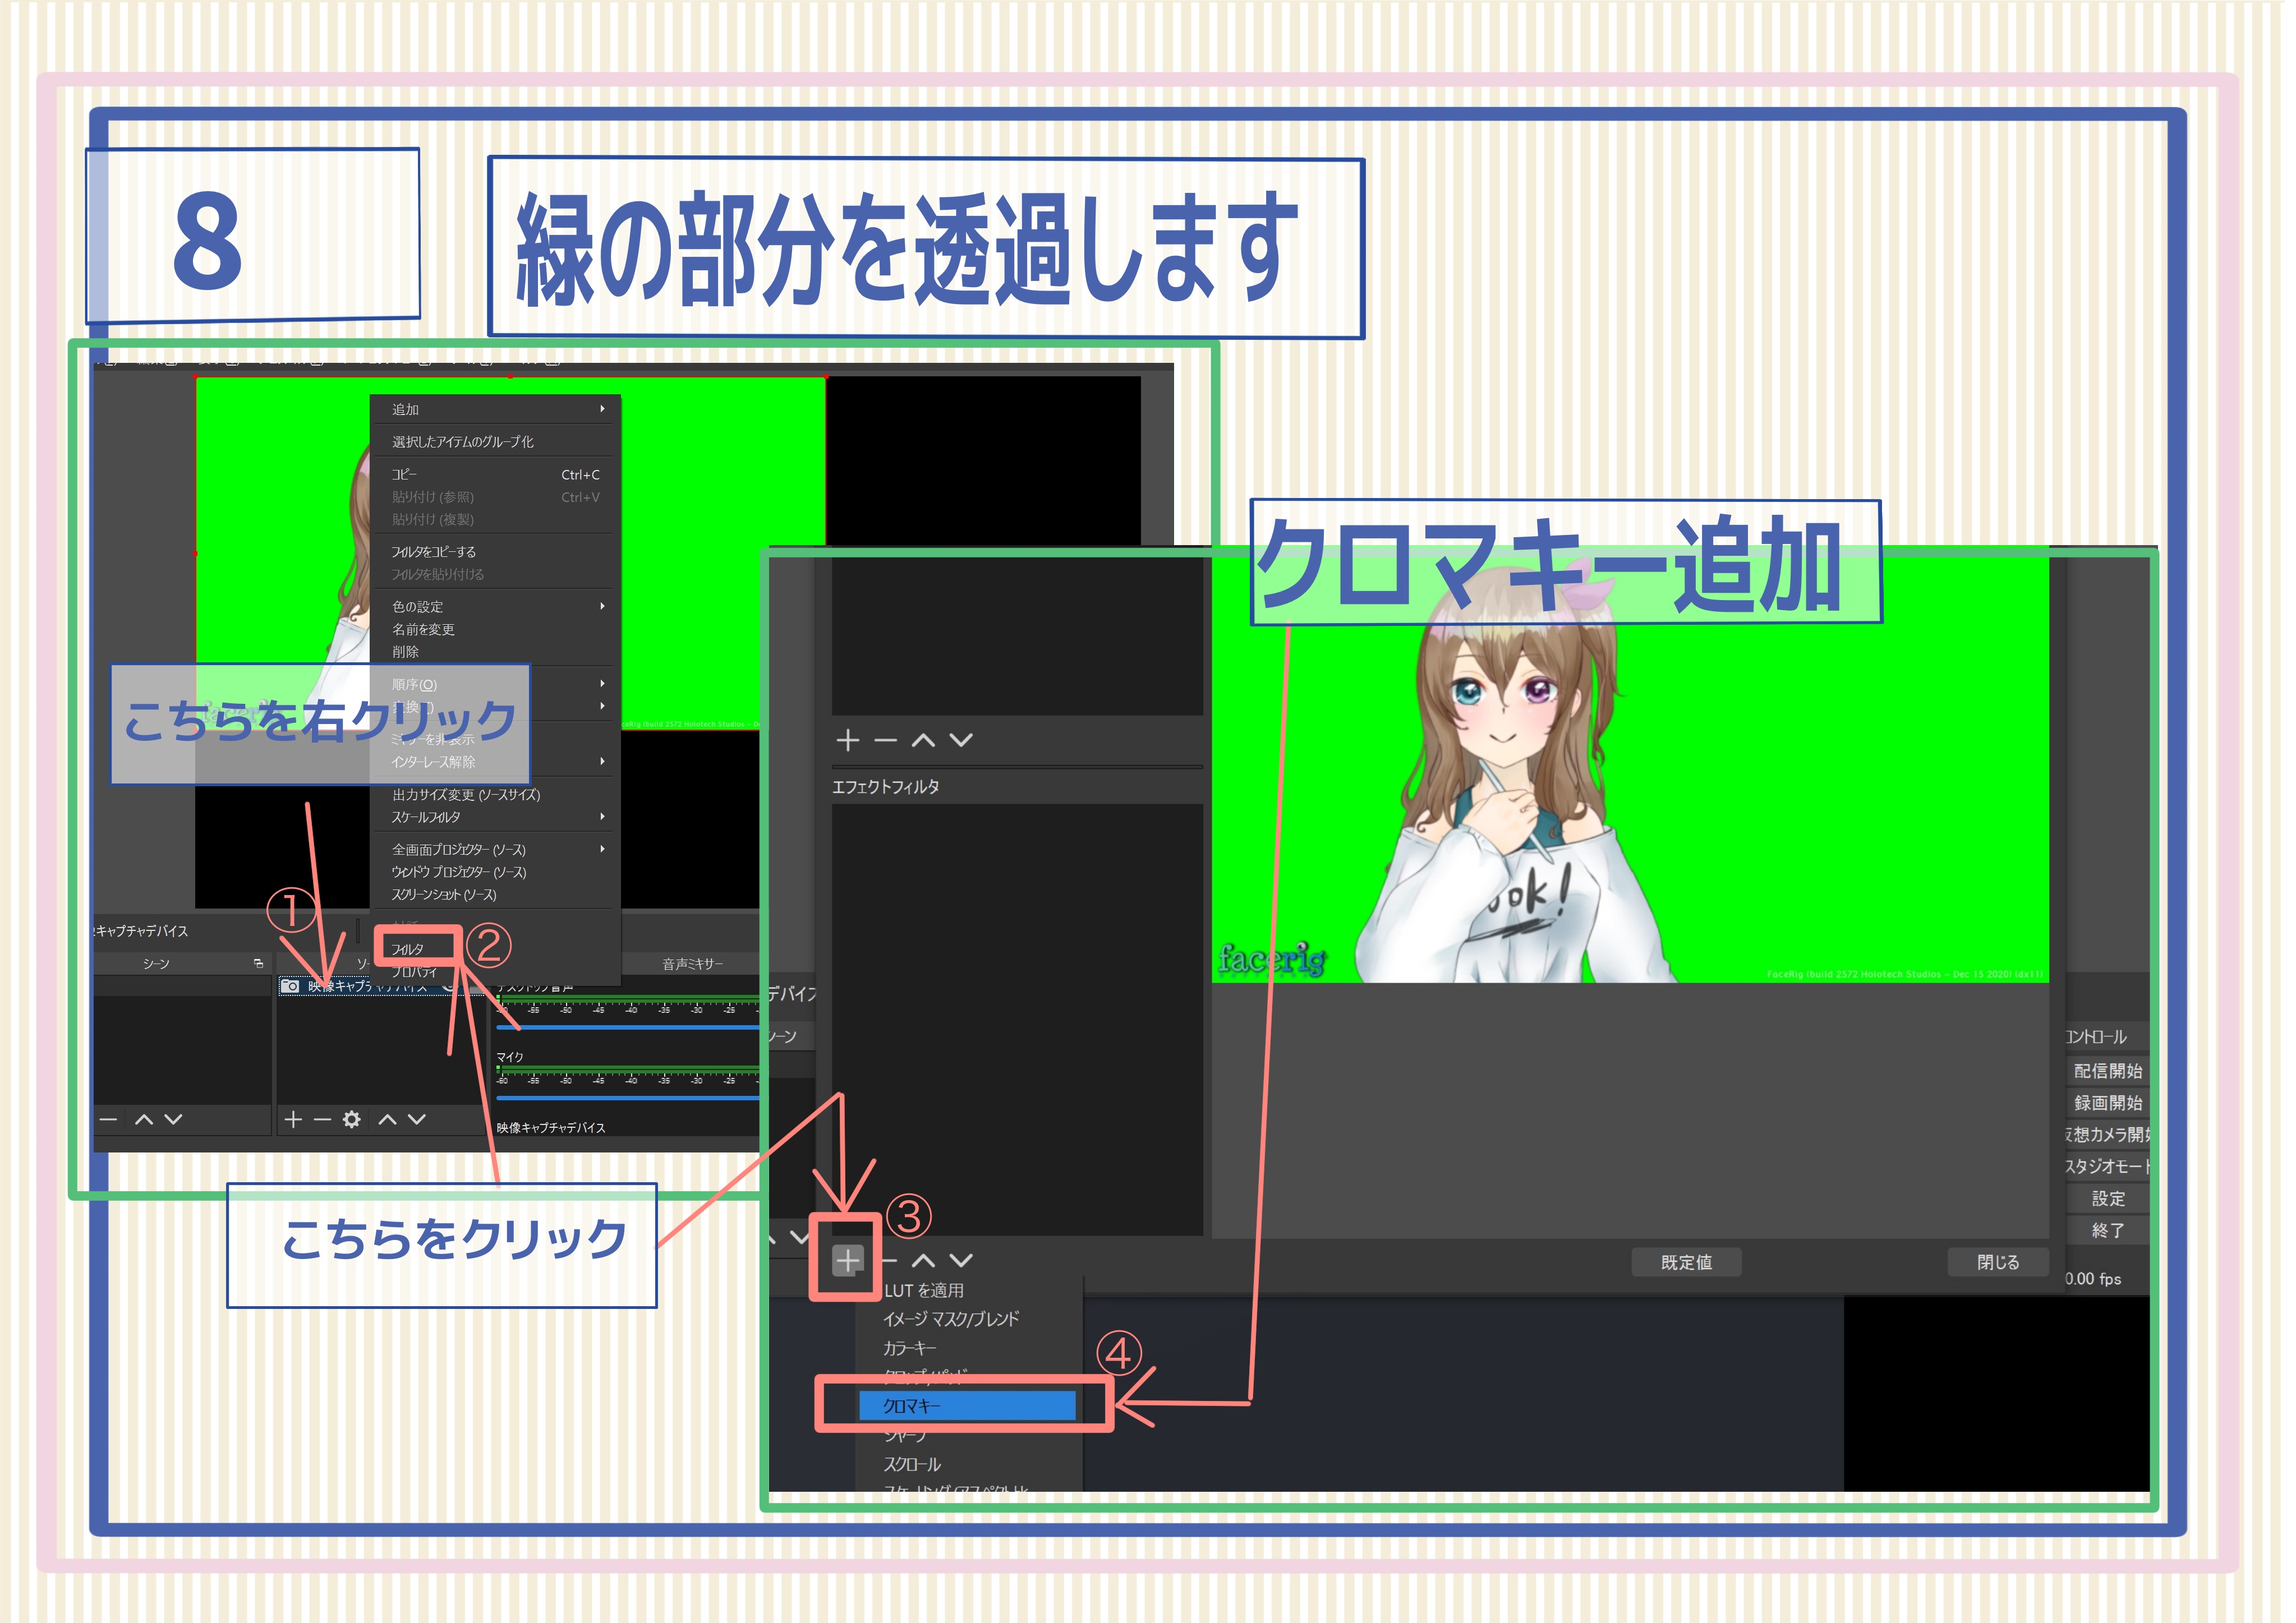Move source up with Sources panel up arrow
Image resolution: width=2296 pixels, height=1623 pixels.
click(387, 1120)
